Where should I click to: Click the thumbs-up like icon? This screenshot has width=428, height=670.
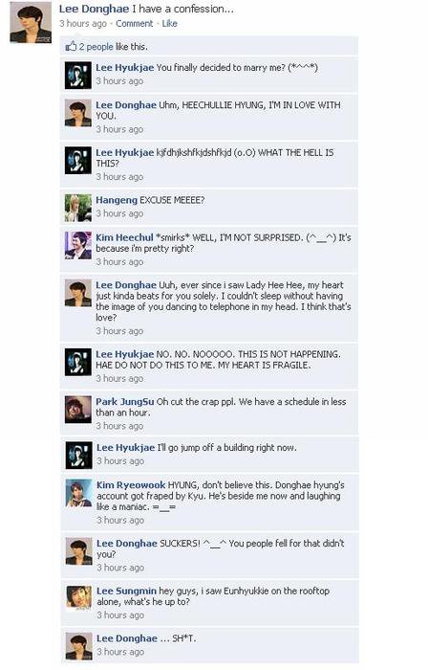click(71, 46)
